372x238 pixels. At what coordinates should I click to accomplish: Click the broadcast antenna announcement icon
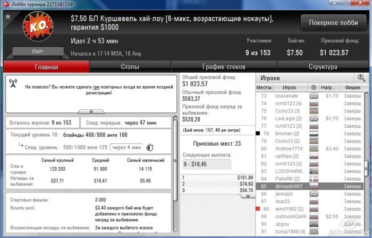(x=13, y=83)
